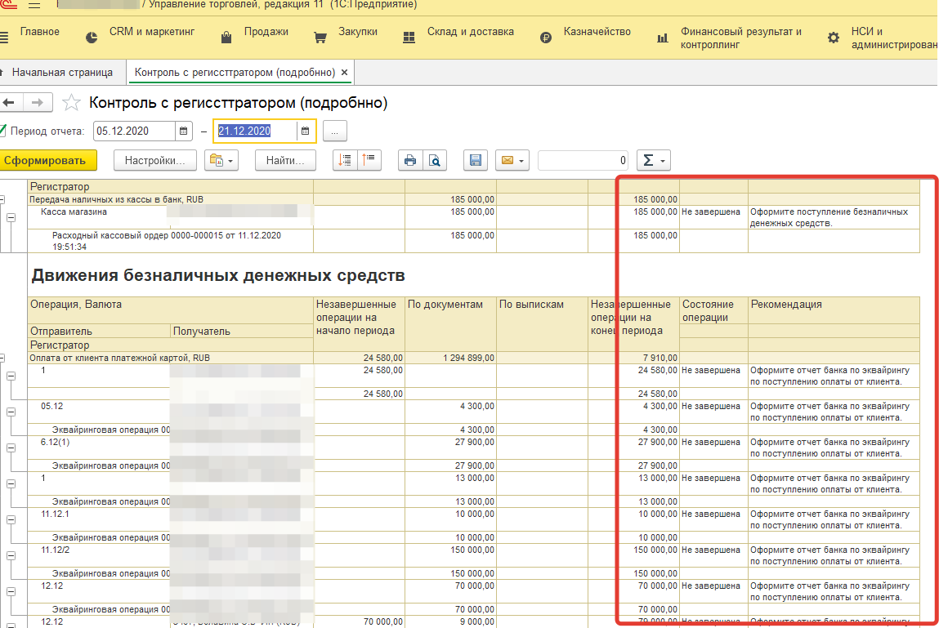Click the print icon in the toolbar

pyautogui.click(x=410, y=161)
